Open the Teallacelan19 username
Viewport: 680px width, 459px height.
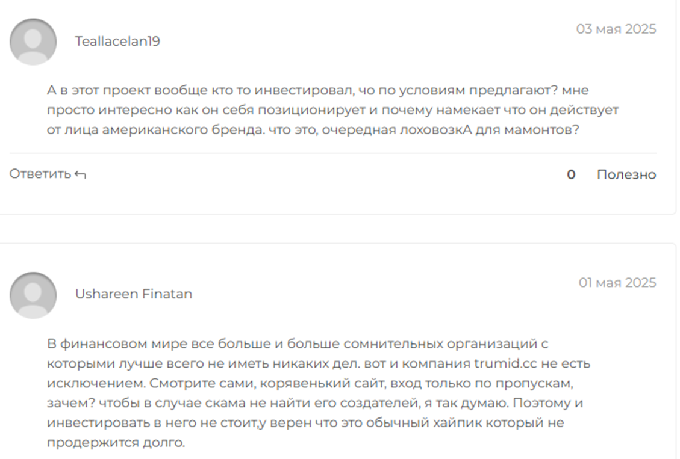(x=117, y=42)
